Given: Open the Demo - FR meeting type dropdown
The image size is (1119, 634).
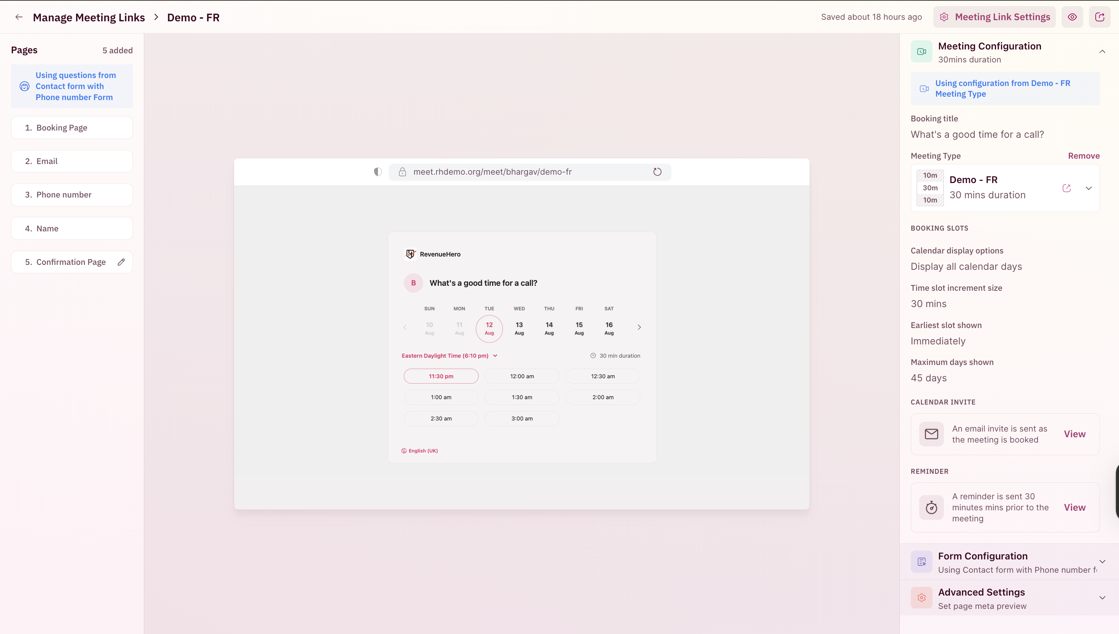Looking at the screenshot, I should (x=1089, y=188).
